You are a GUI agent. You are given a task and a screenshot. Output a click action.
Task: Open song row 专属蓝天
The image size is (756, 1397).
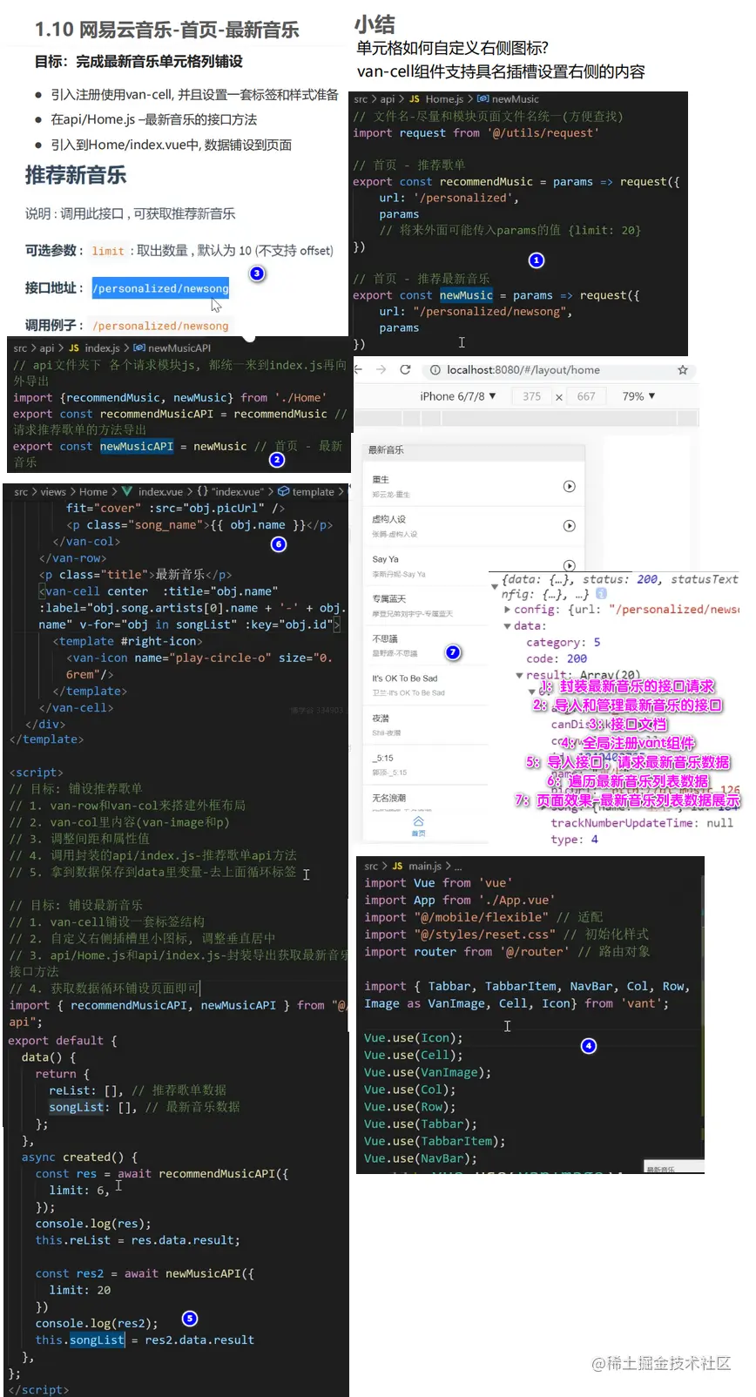coord(427,605)
